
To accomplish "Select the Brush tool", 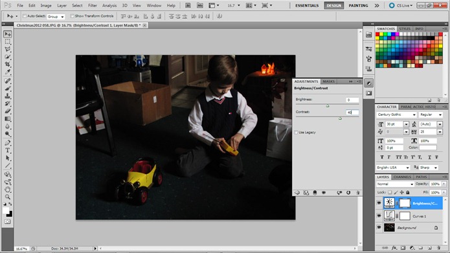I will (x=8, y=89).
